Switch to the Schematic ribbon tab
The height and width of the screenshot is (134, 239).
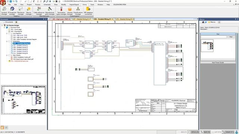click(47, 4)
